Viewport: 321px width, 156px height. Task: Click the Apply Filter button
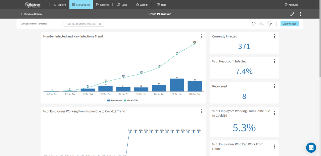click(x=289, y=23)
